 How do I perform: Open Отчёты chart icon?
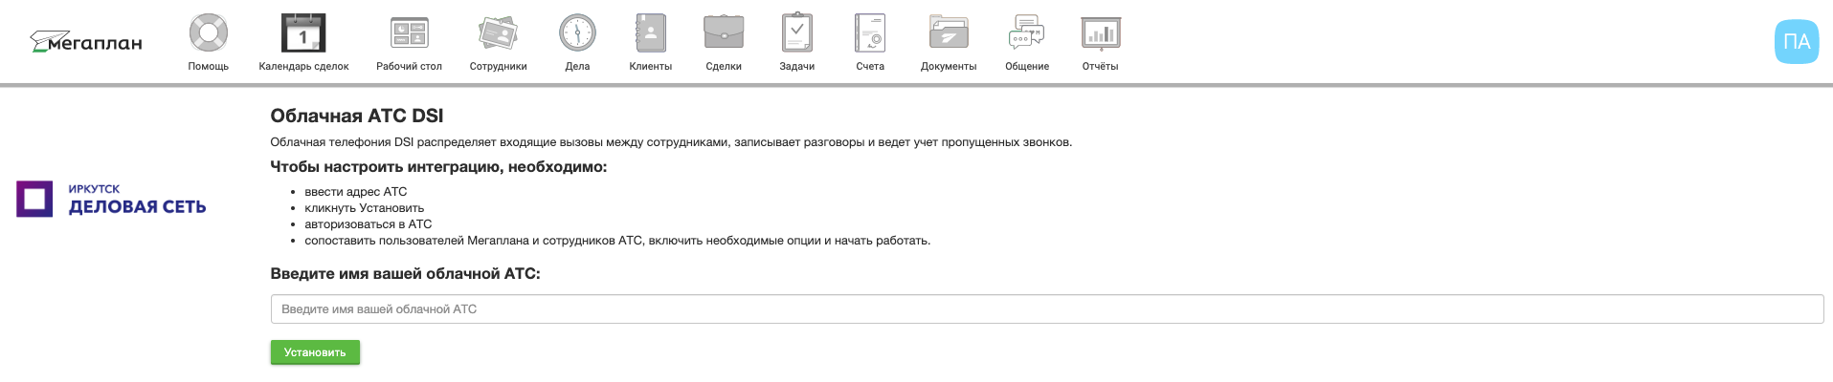click(x=1101, y=32)
